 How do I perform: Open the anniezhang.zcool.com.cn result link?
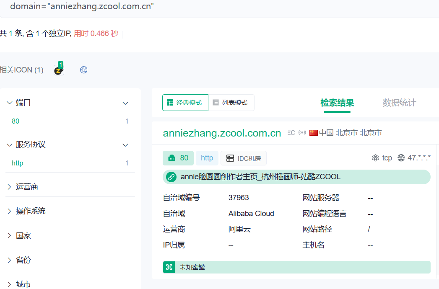(x=222, y=133)
